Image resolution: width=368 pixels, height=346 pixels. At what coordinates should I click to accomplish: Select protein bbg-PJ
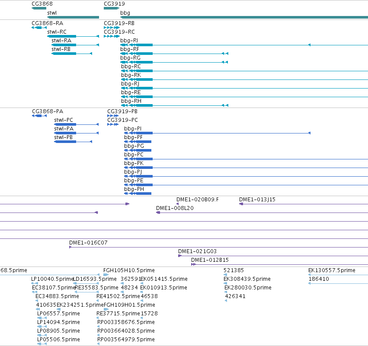(x=133, y=172)
